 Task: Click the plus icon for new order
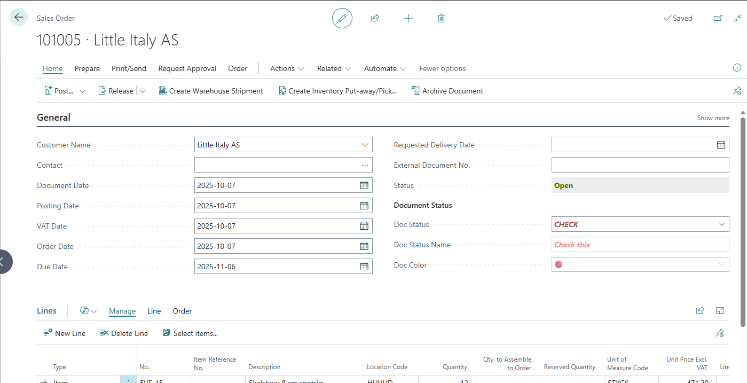(x=408, y=18)
